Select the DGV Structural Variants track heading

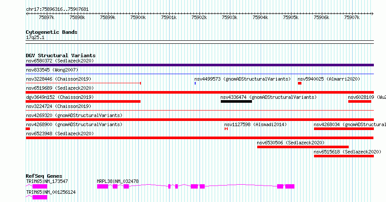(x=61, y=55)
